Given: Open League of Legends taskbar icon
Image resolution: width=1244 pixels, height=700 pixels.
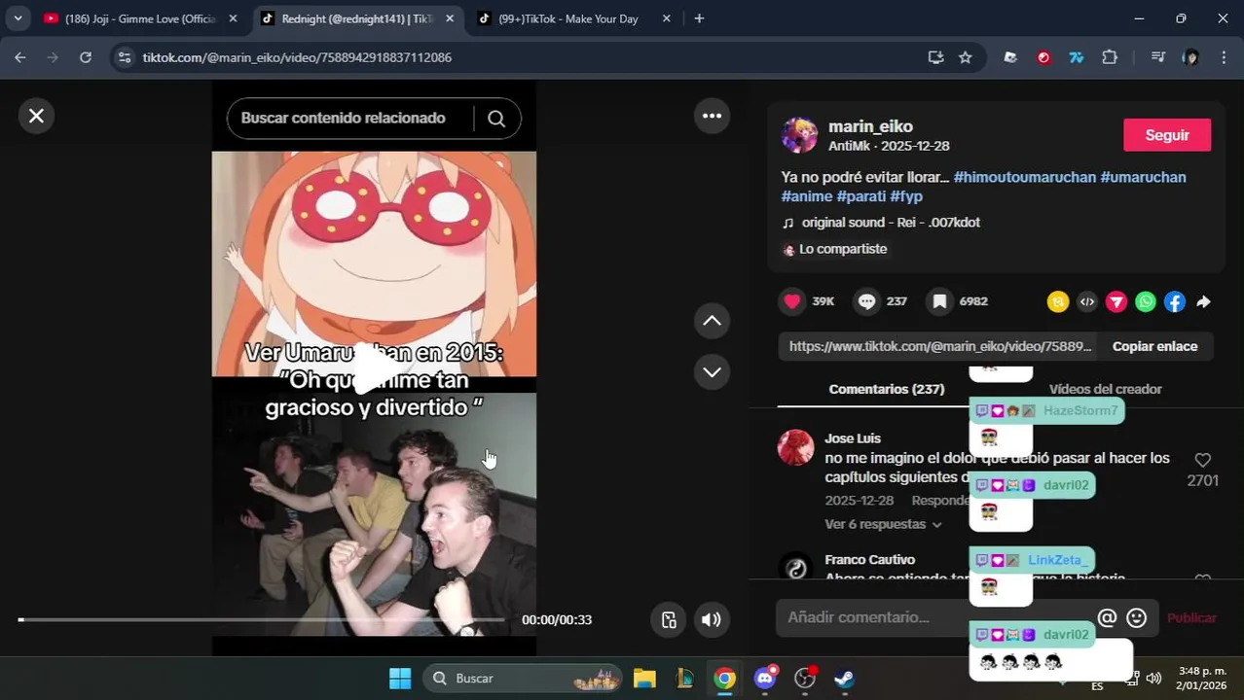Looking at the screenshot, I should (x=685, y=679).
